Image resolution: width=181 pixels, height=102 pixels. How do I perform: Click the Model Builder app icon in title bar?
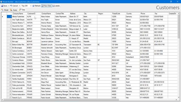tap(1, 2)
